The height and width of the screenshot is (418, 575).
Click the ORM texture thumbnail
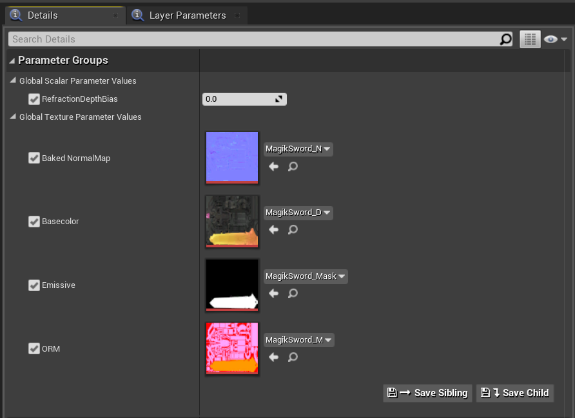[232, 348]
